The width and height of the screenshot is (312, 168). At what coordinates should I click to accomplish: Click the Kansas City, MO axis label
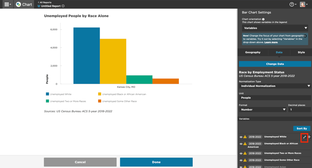(x=126, y=87)
